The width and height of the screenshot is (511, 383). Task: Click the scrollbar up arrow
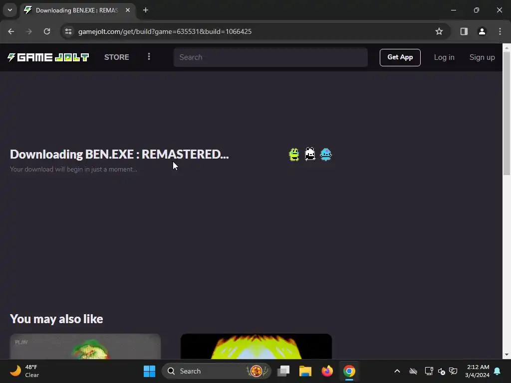(x=507, y=48)
